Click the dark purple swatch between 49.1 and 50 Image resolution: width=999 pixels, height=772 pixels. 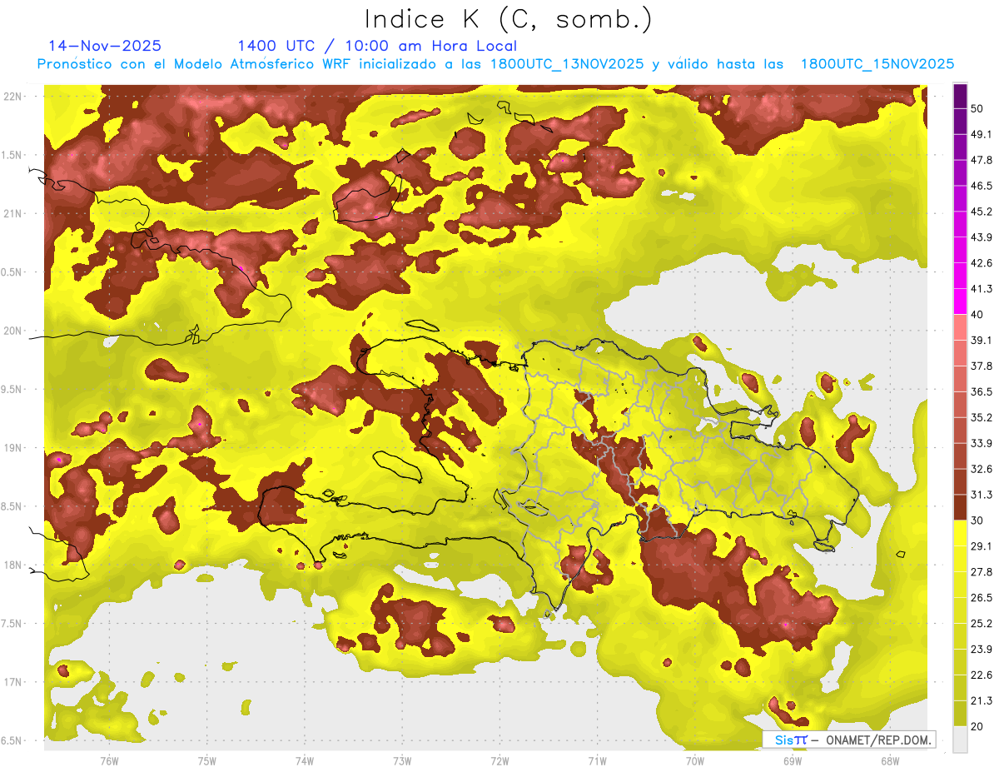(x=961, y=121)
